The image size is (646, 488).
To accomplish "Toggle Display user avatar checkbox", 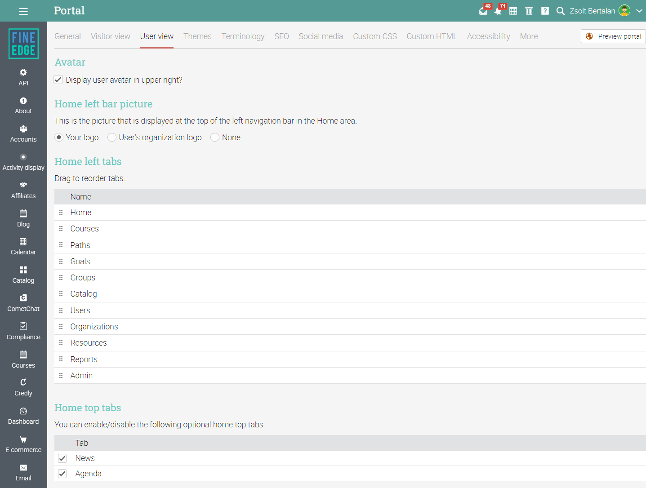I will click(58, 80).
